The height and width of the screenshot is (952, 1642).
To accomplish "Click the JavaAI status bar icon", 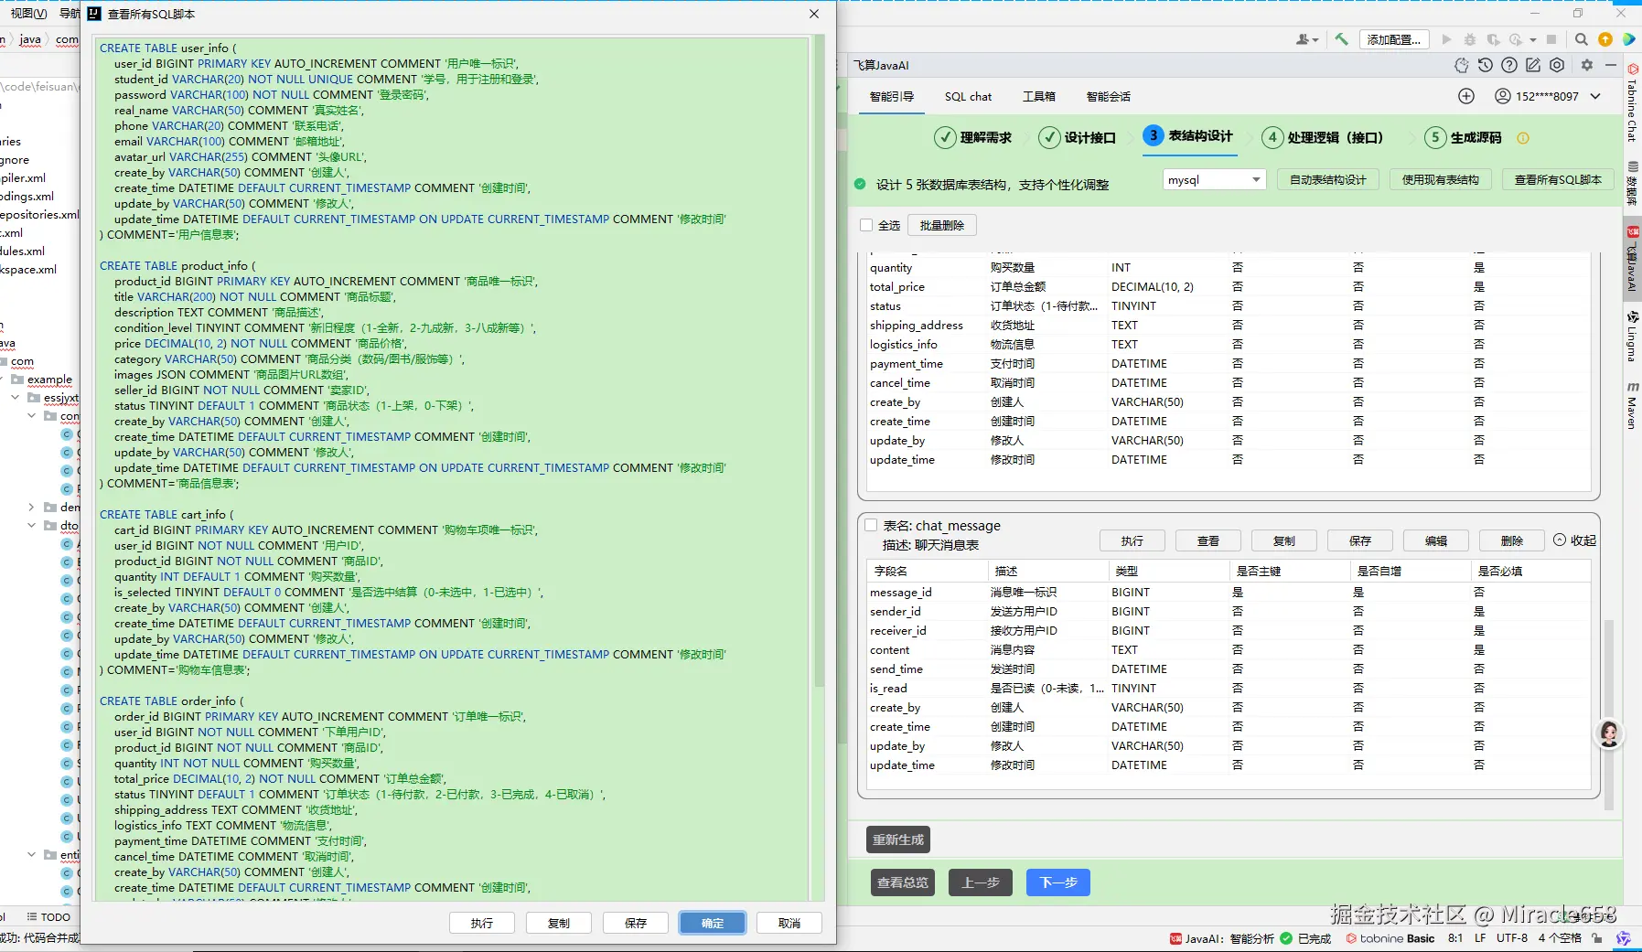I will [1175, 938].
